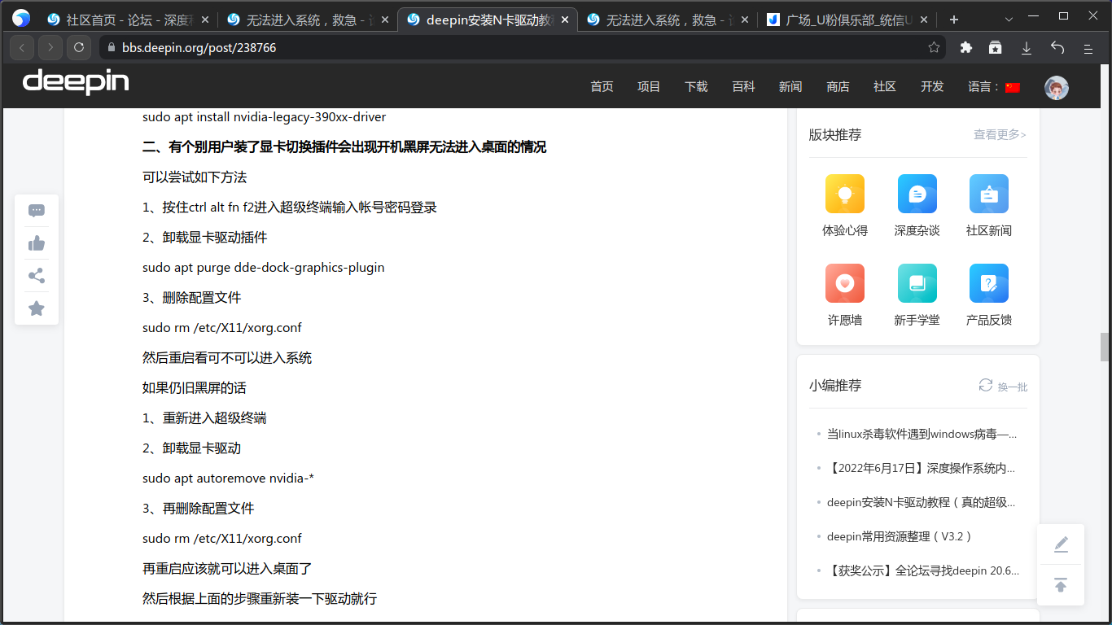1112x625 pixels.
Task: Open the 深度杂谈 board
Action: (x=917, y=205)
